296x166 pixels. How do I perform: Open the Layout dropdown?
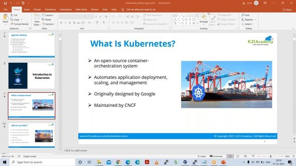pyautogui.click(x=48, y=15)
